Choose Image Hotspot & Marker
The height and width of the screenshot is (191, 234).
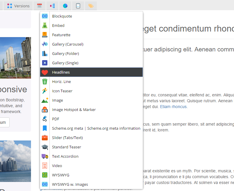74,110
